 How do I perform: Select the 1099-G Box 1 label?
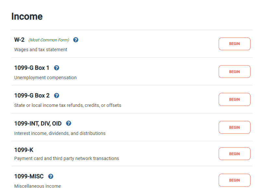pyautogui.click(x=31, y=68)
